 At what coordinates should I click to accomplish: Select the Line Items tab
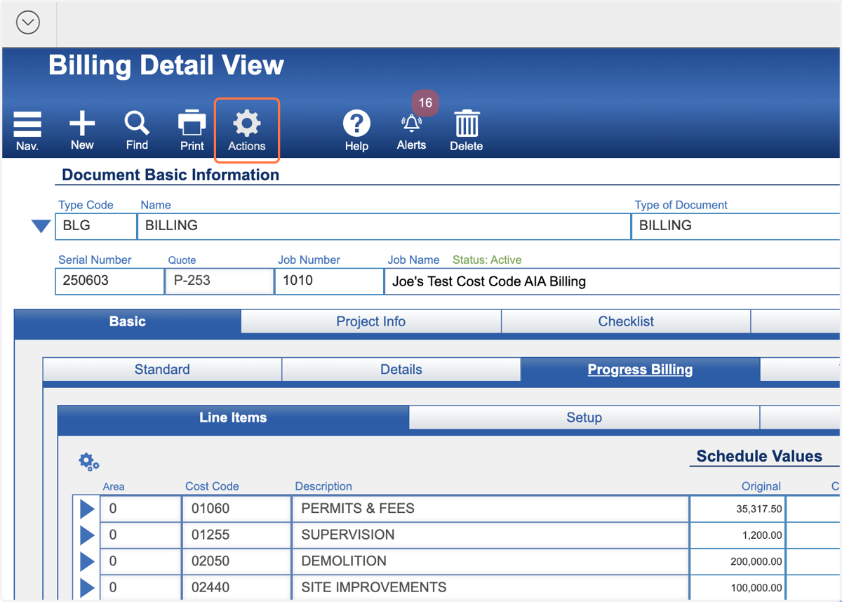(233, 417)
